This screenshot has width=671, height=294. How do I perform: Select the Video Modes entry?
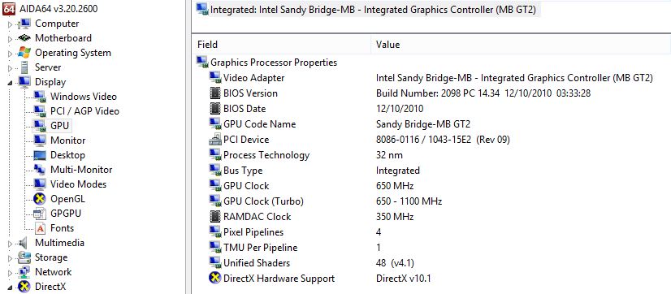click(x=78, y=184)
